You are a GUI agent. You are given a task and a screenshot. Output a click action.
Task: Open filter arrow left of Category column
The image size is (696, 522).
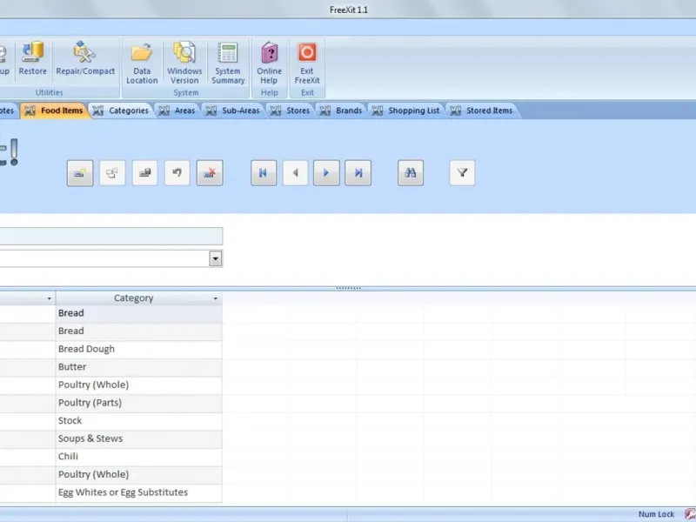[x=50, y=298]
